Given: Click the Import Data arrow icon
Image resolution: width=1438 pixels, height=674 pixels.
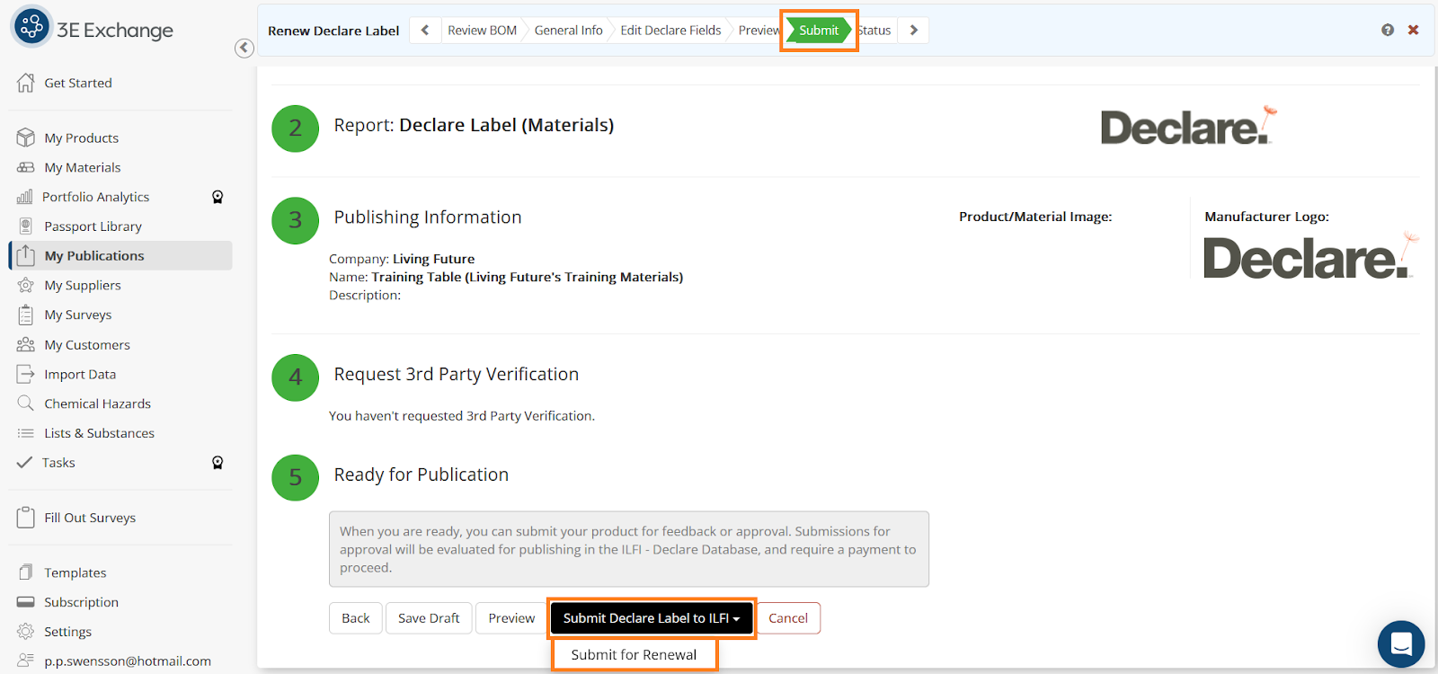Looking at the screenshot, I should coord(25,374).
